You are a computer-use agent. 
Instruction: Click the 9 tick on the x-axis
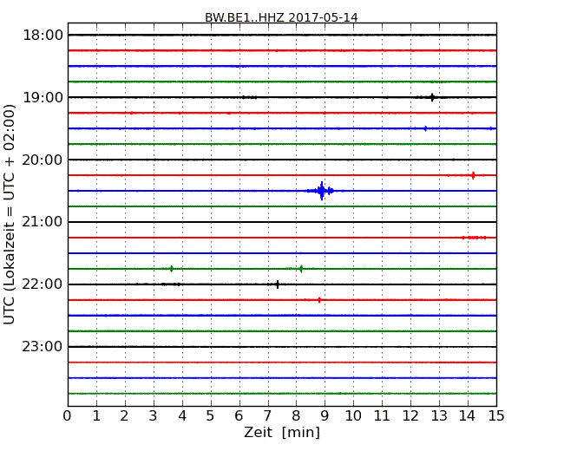pos(325,415)
